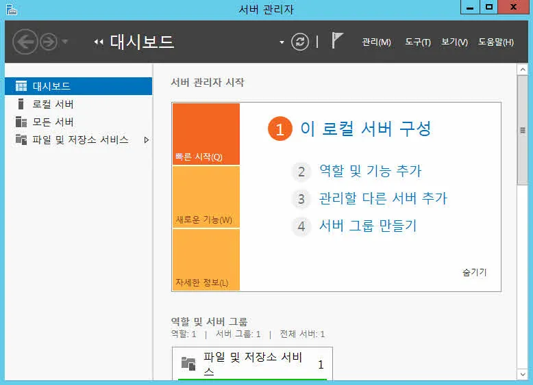This screenshot has height=385, width=533.
Task: Click the 로컬 서버 icon
Action: click(21, 104)
